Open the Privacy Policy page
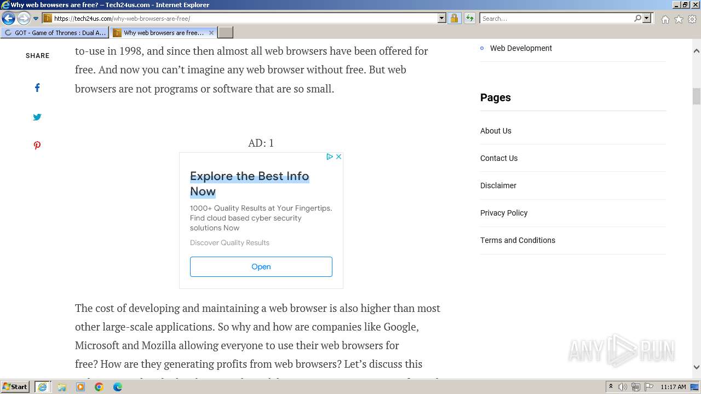This screenshot has width=701, height=394. tap(504, 213)
